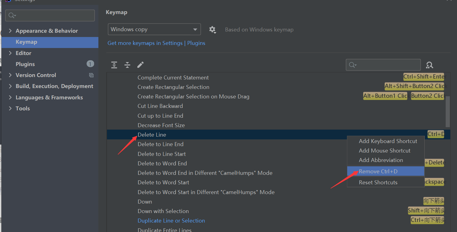
Task: Click the Shift+向下箭头 shortcut badge
Action: (426, 210)
